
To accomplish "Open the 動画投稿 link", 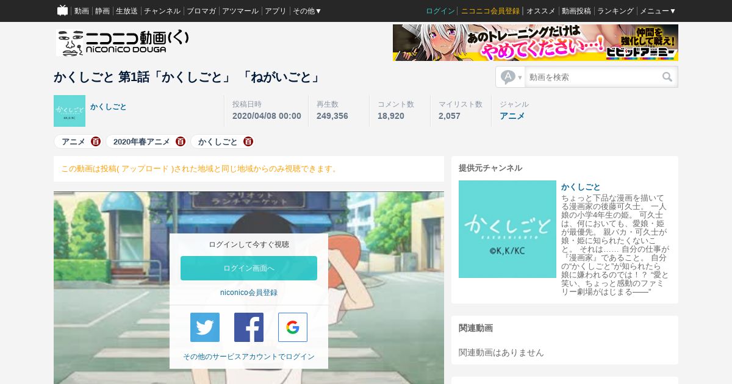I will [x=576, y=11].
